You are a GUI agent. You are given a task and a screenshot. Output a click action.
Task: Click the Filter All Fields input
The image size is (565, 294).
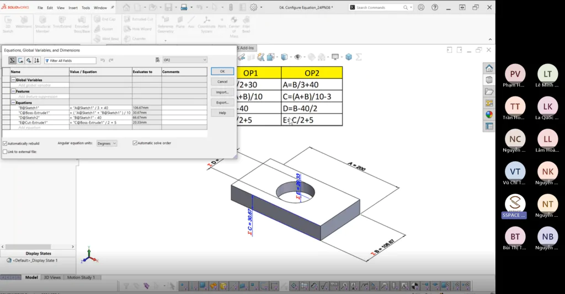tap(70, 61)
